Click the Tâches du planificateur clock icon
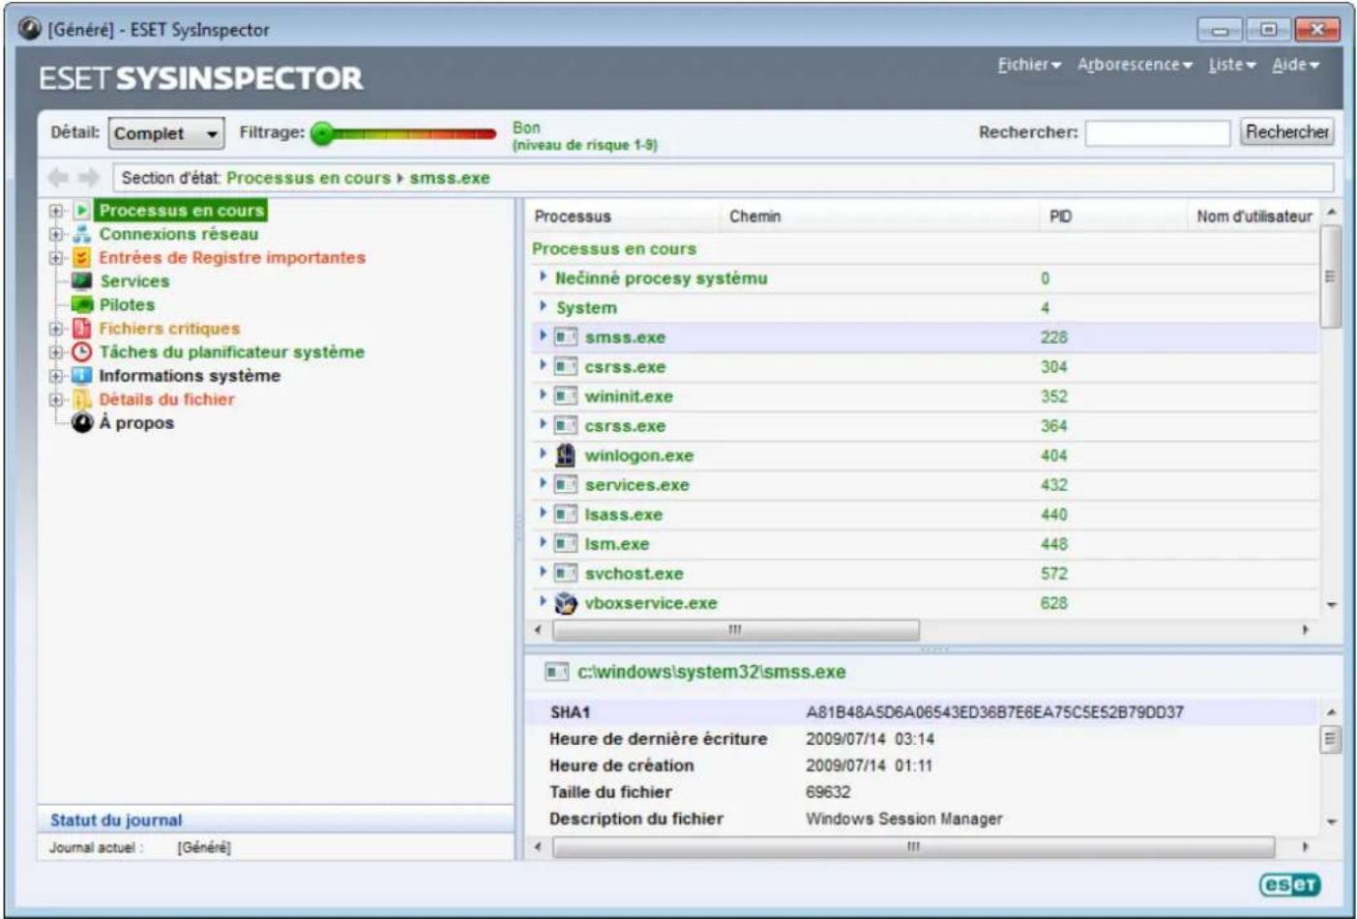1357x919 pixels. click(81, 352)
